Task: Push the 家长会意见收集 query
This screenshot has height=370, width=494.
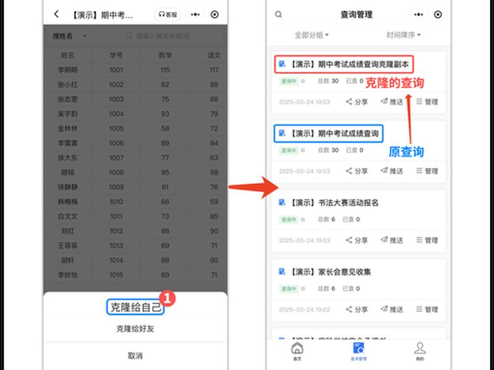Action: 391,310
